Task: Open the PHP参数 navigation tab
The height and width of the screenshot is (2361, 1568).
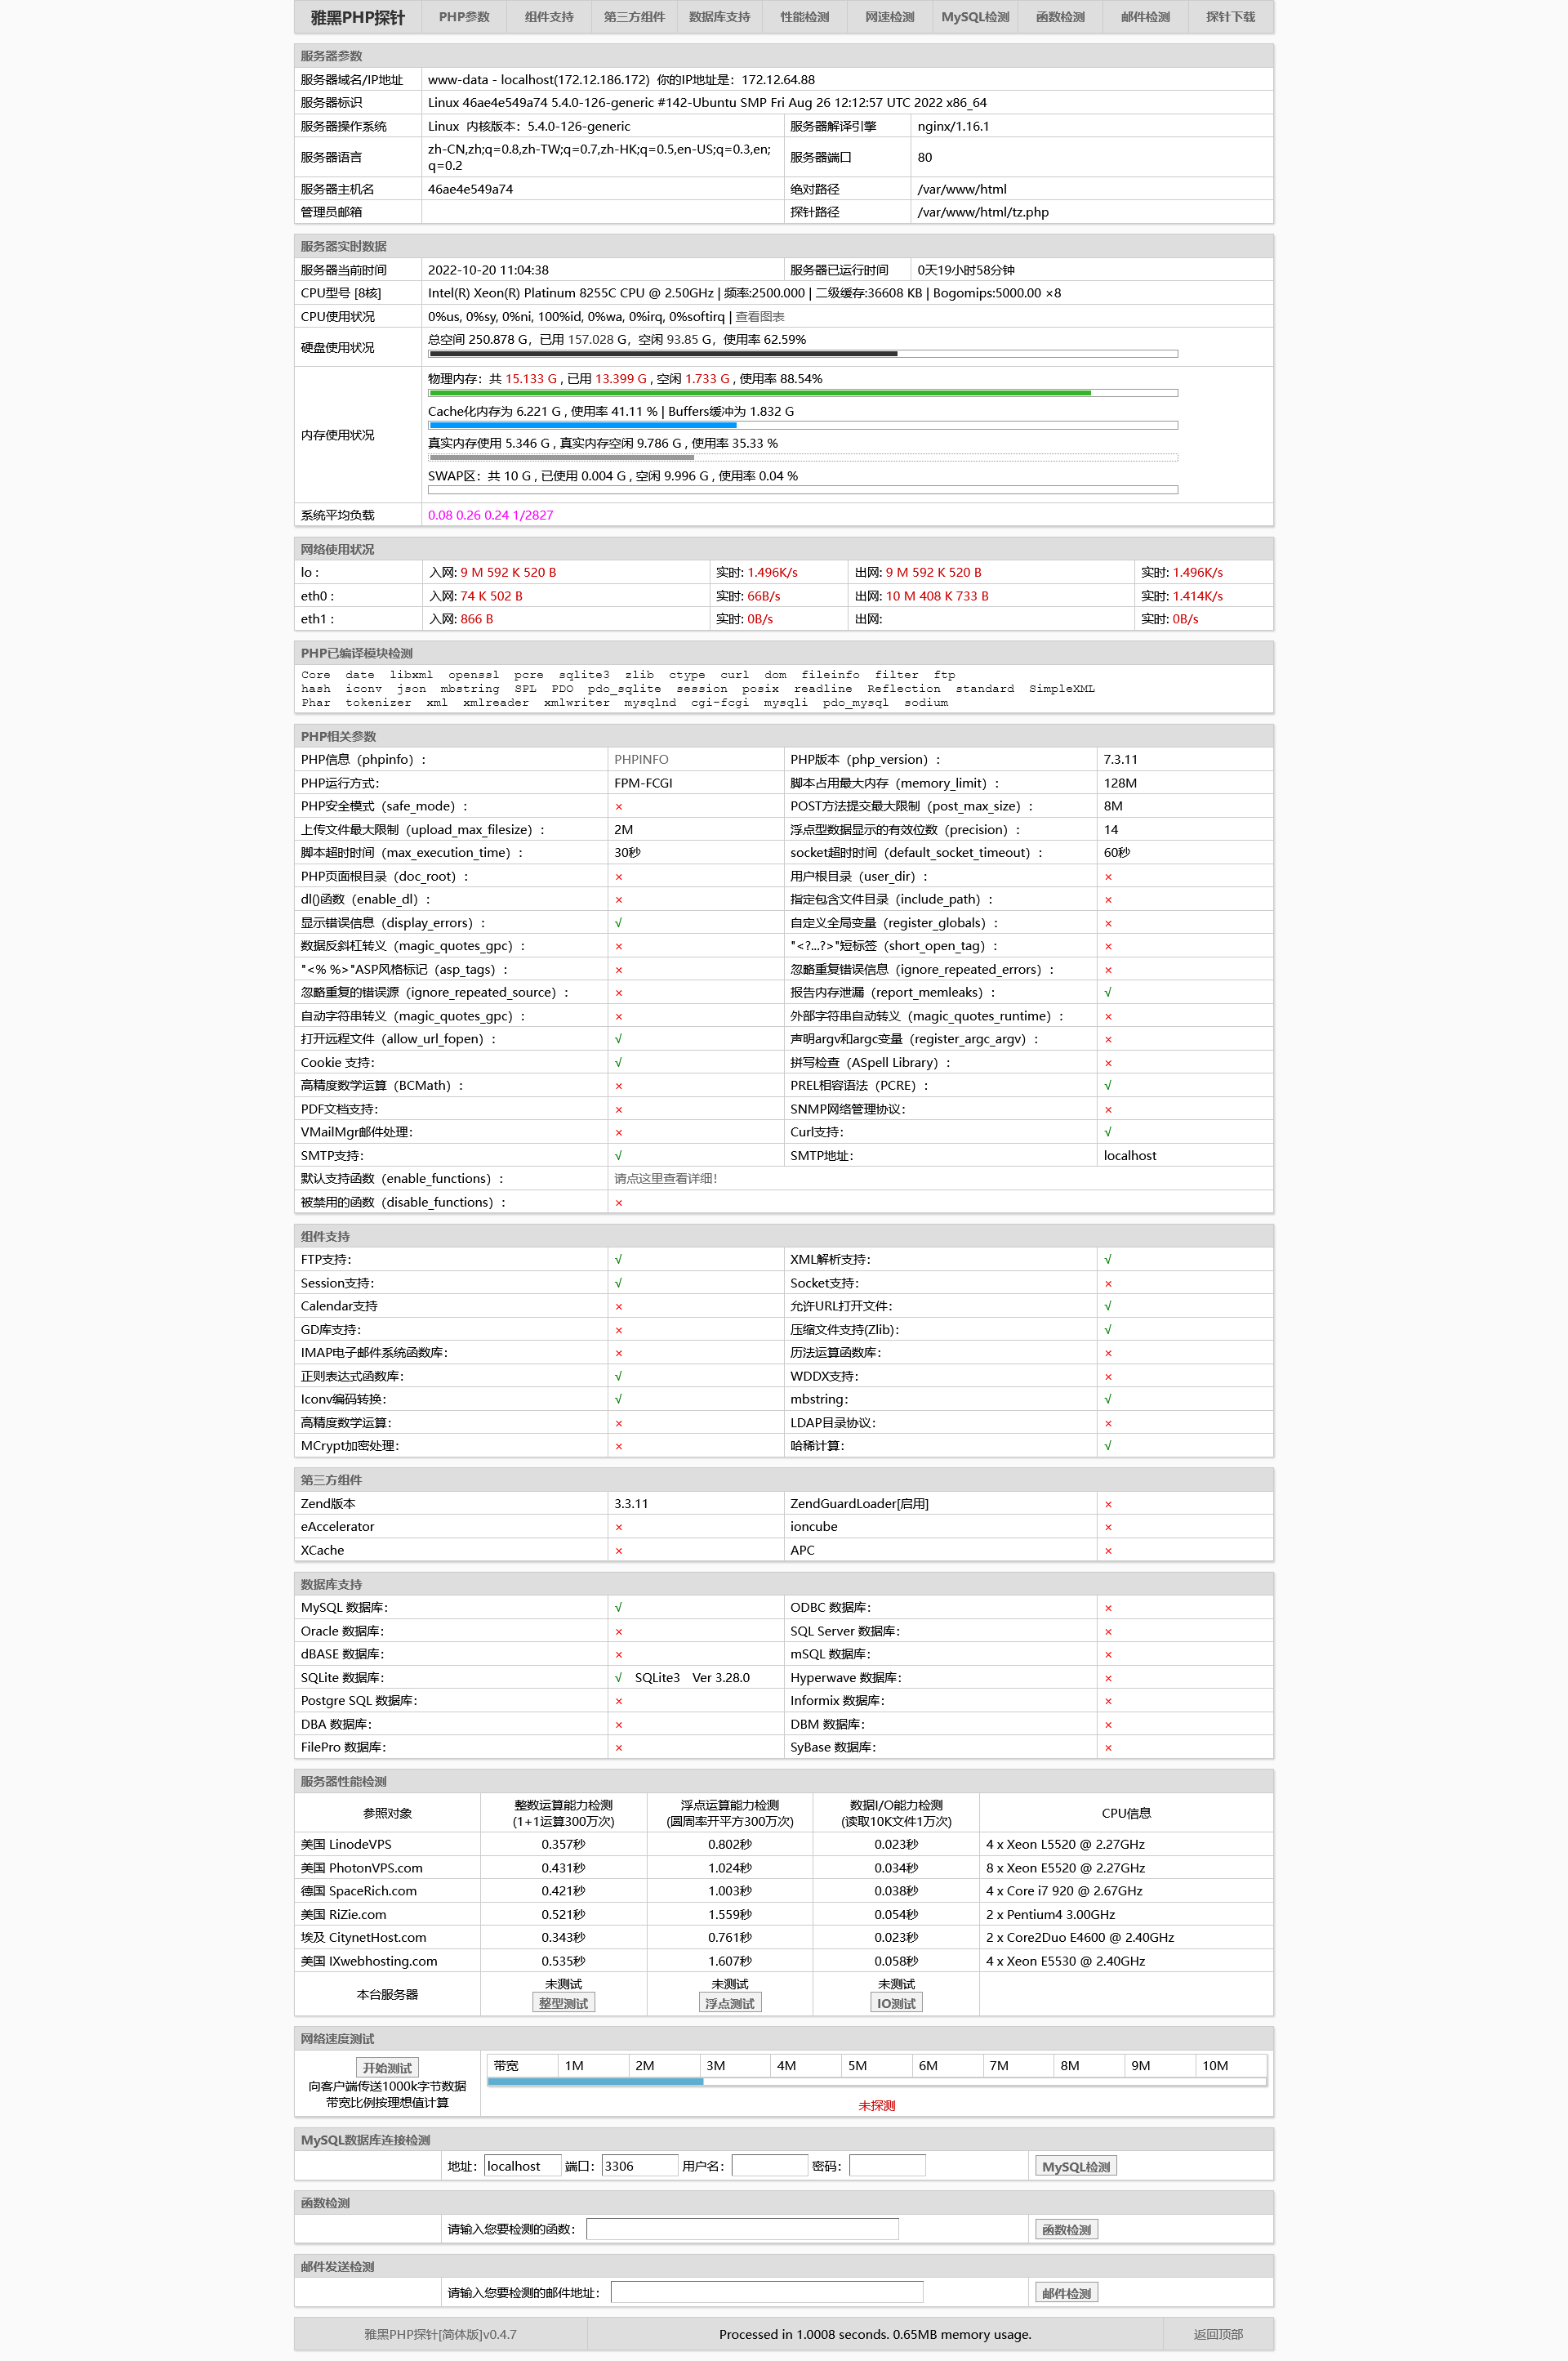Action: 464,17
